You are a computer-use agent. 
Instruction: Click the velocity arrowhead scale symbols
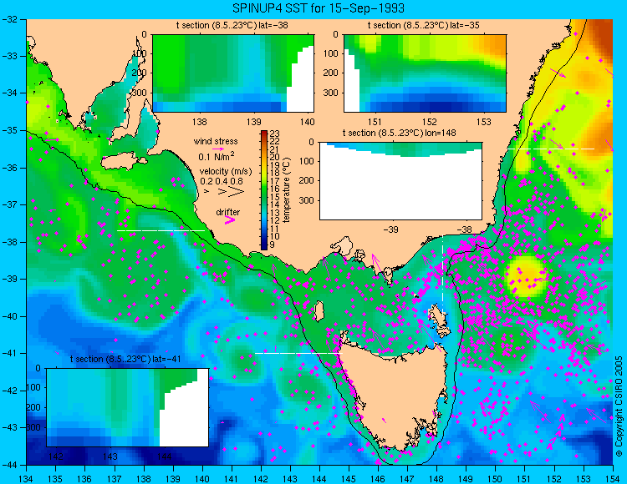(x=224, y=192)
